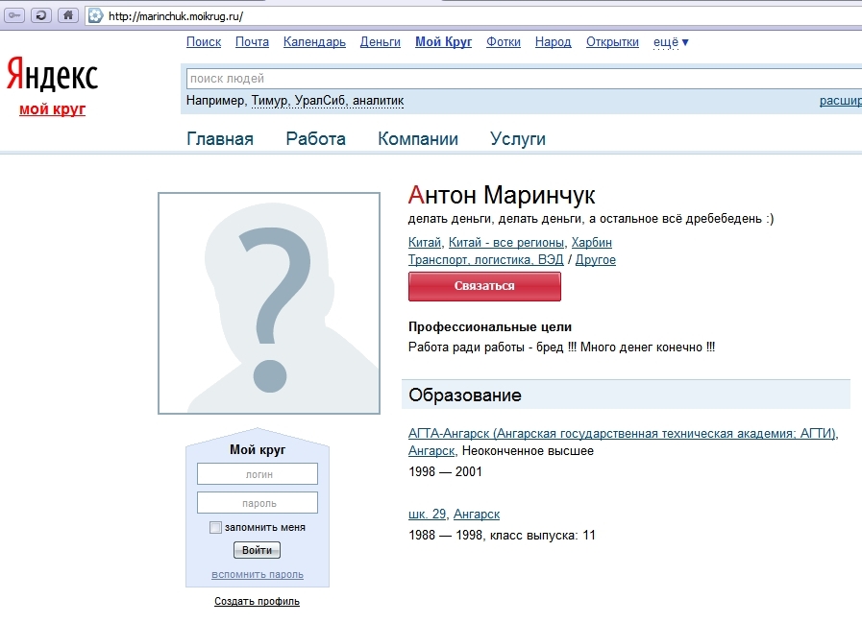Open the Календарь service link
The image size is (862, 623).
pyautogui.click(x=314, y=42)
